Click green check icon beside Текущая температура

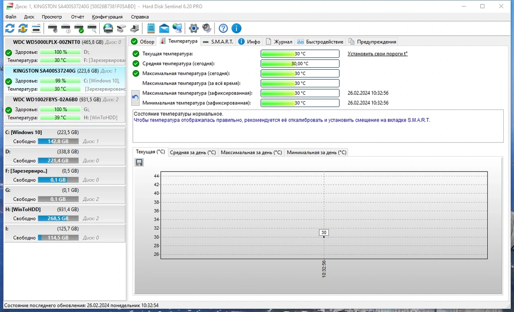point(136,53)
